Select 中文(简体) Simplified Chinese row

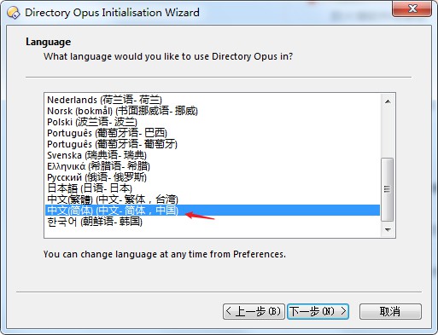(213, 211)
